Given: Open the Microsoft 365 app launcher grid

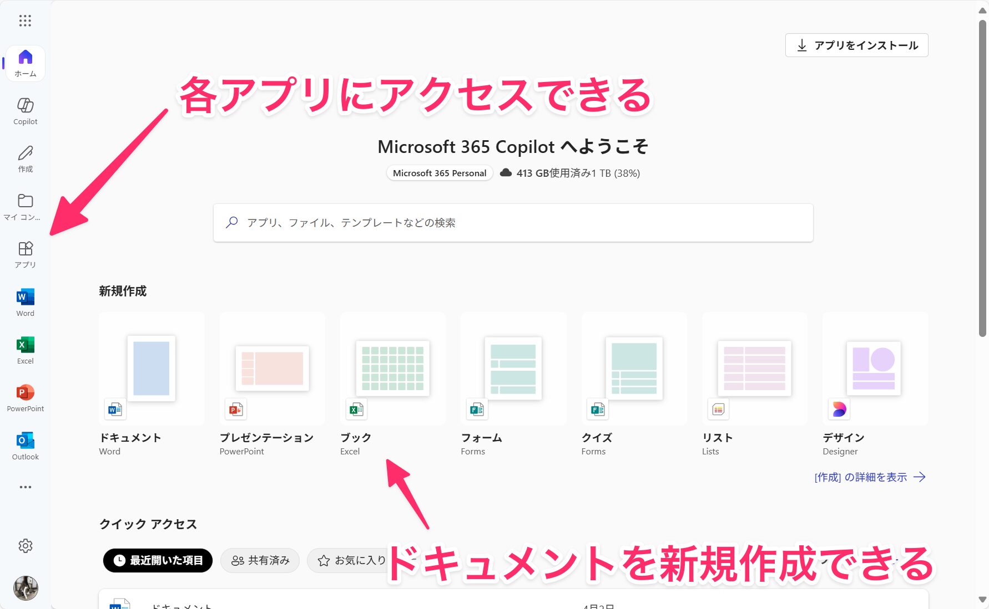Looking at the screenshot, I should pyautogui.click(x=24, y=21).
